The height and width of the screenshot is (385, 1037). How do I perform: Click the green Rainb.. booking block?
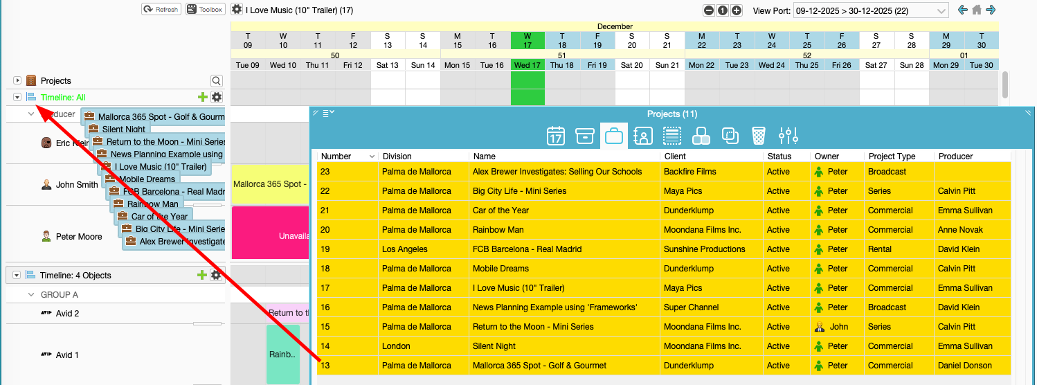(x=282, y=355)
